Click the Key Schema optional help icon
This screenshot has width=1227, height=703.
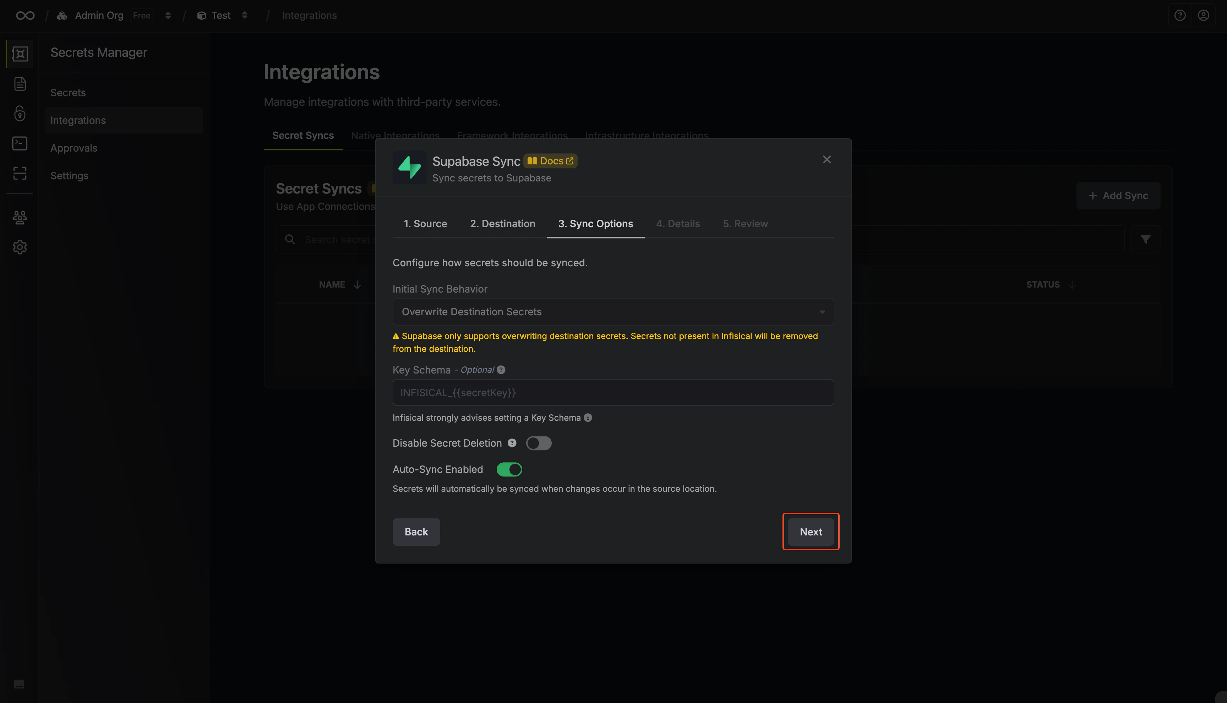pos(501,370)
